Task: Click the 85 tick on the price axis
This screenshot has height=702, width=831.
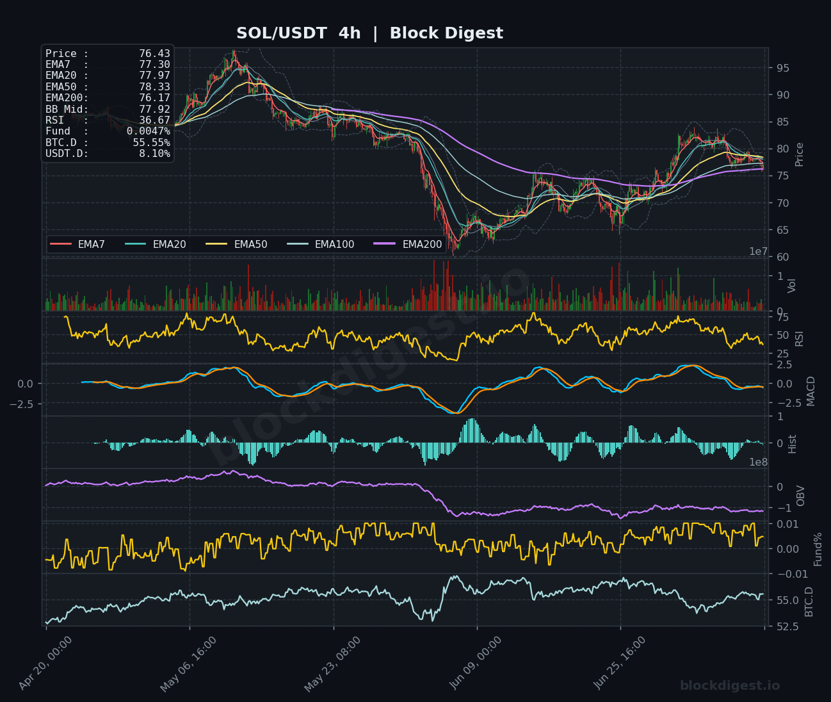Action: (x=782, y=122)
